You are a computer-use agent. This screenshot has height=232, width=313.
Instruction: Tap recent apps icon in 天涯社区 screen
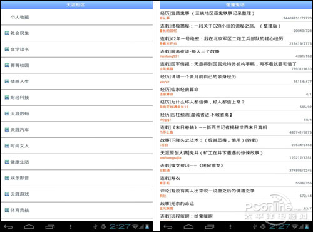(x=50, y=227)
